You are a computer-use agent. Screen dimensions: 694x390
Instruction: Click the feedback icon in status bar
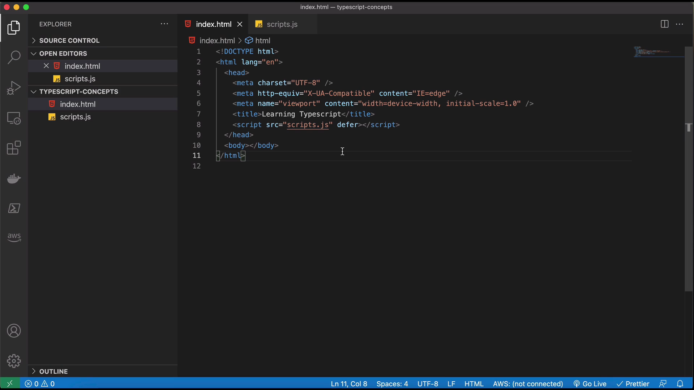(x=663, y=384)
